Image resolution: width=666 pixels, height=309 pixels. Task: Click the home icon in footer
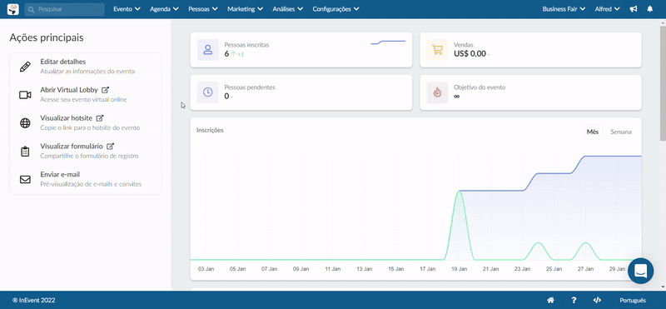click(550, 300)
